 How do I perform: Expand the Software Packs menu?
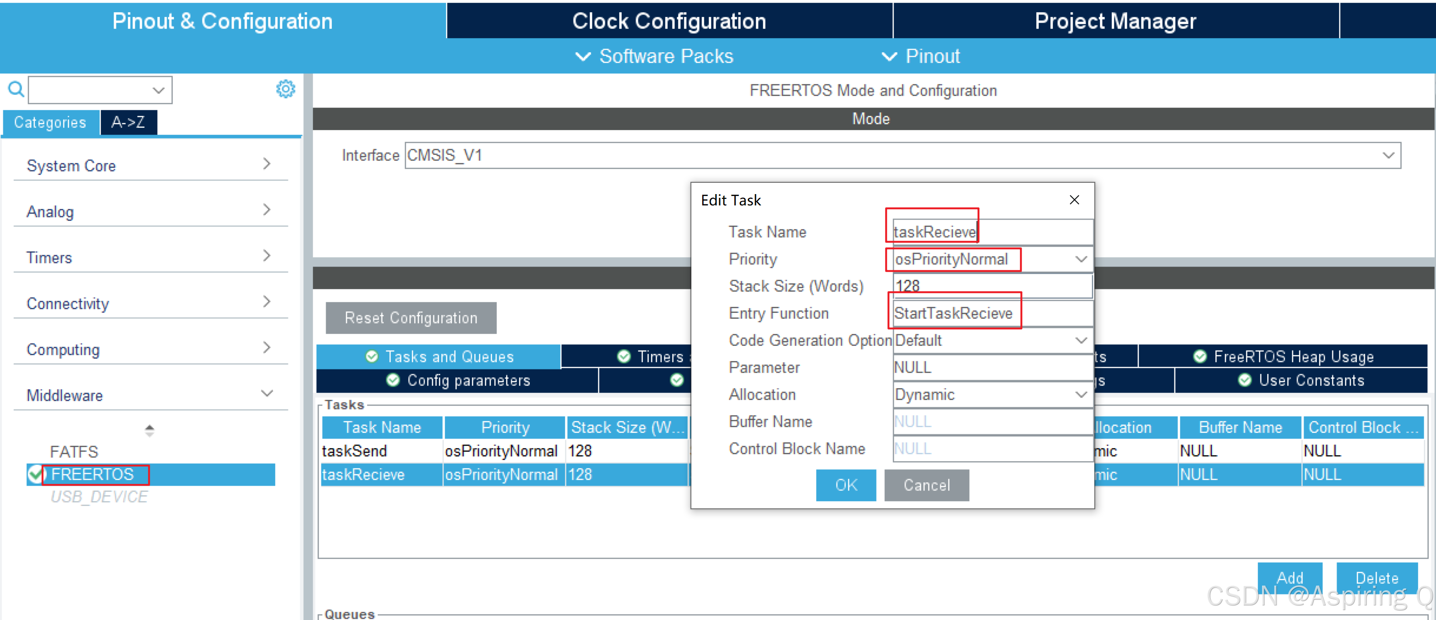(x=655, y=56)
